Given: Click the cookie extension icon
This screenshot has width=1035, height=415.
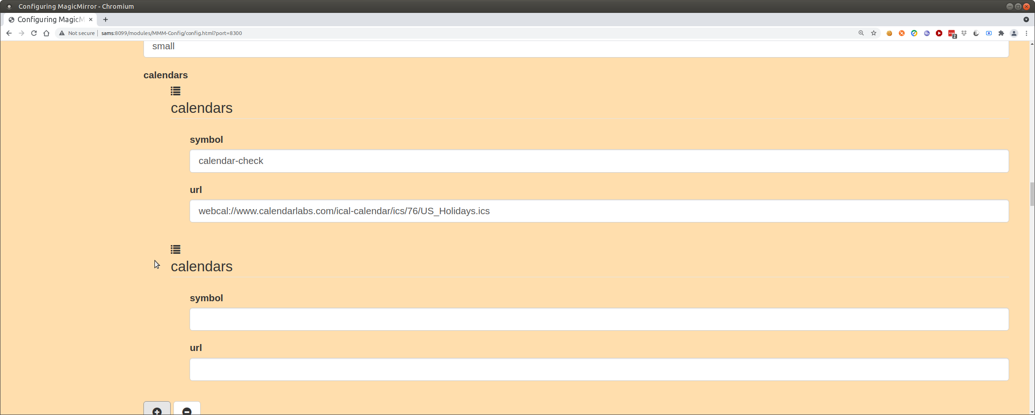Looking at the screenshot, I should 889,33.
